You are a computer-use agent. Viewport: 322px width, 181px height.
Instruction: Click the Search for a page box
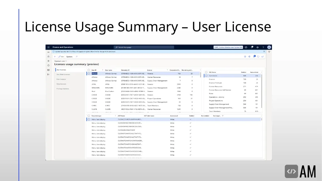(144, 47)
